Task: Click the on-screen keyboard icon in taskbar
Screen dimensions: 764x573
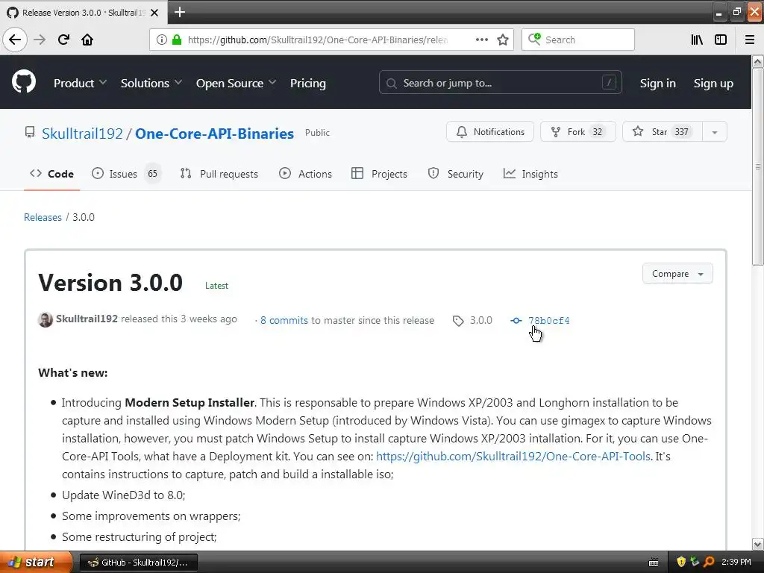Action: tap(654, 563)
